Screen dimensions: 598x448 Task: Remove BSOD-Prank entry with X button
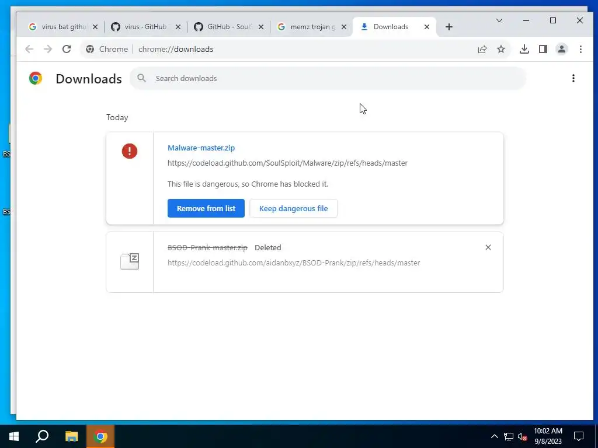(x=488, y=247)
